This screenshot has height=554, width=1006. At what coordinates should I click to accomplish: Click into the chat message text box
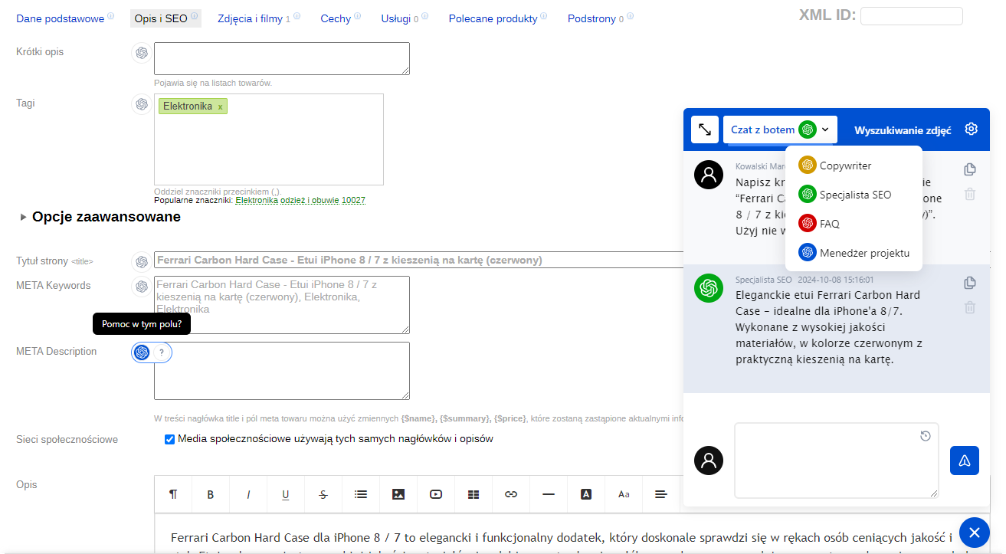point(837,461)
